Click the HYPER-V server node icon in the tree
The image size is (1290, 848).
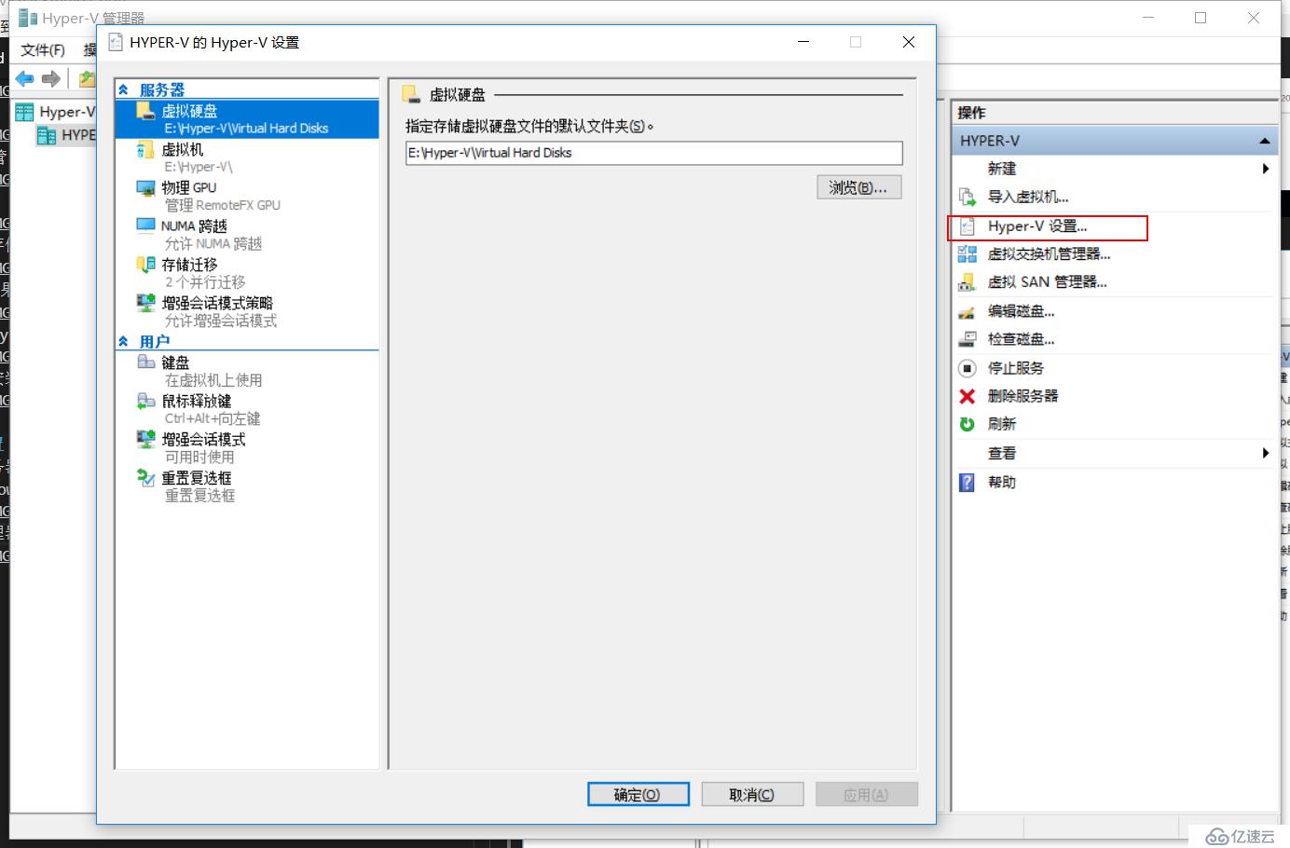tap(47, 135)
